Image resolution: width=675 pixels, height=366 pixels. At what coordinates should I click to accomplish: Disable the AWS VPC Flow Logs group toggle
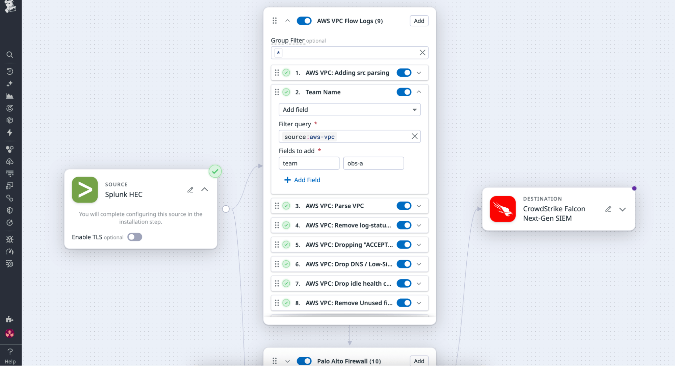(x=304, y=21)
